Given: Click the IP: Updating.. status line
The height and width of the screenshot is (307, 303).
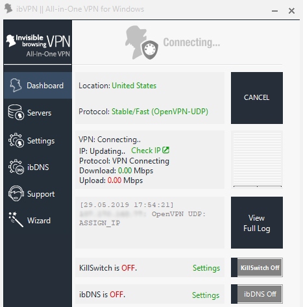Looking at the screenshot, I should point(102,151).
